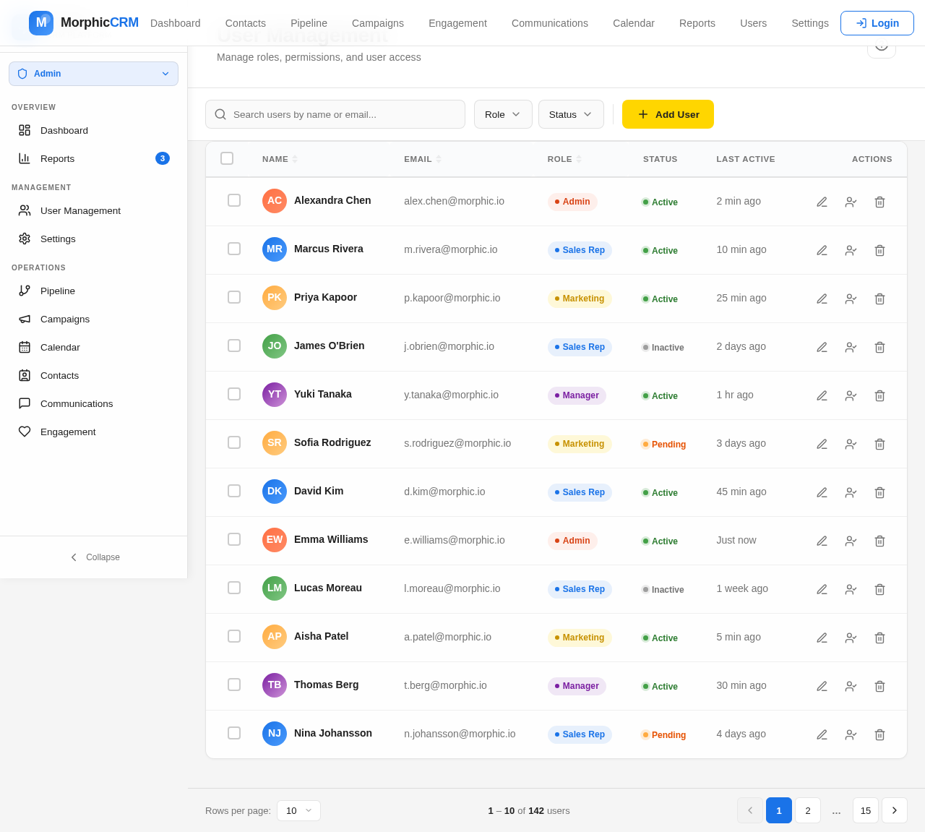This screenshot has height=832, width=925.
Task: Click the edit pencil for James O'Brien
Action: (822, 347)
